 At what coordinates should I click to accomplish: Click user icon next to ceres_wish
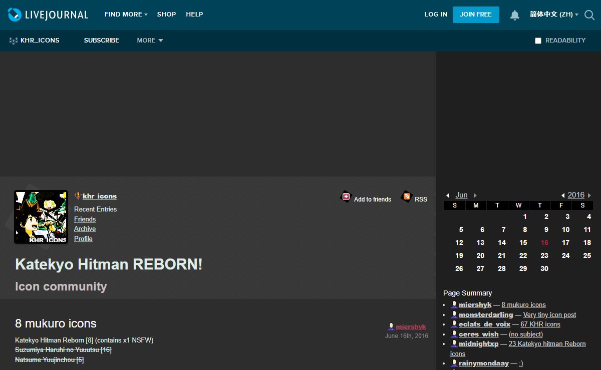coord(454,334)
